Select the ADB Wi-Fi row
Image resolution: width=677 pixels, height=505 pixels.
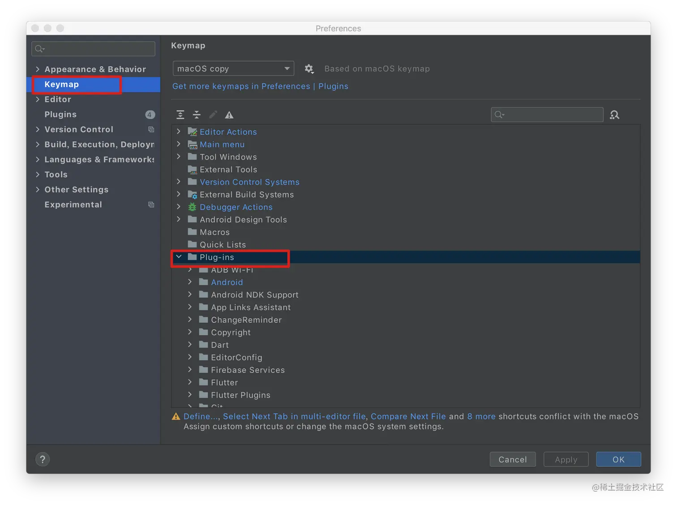(x=406, y=269)
